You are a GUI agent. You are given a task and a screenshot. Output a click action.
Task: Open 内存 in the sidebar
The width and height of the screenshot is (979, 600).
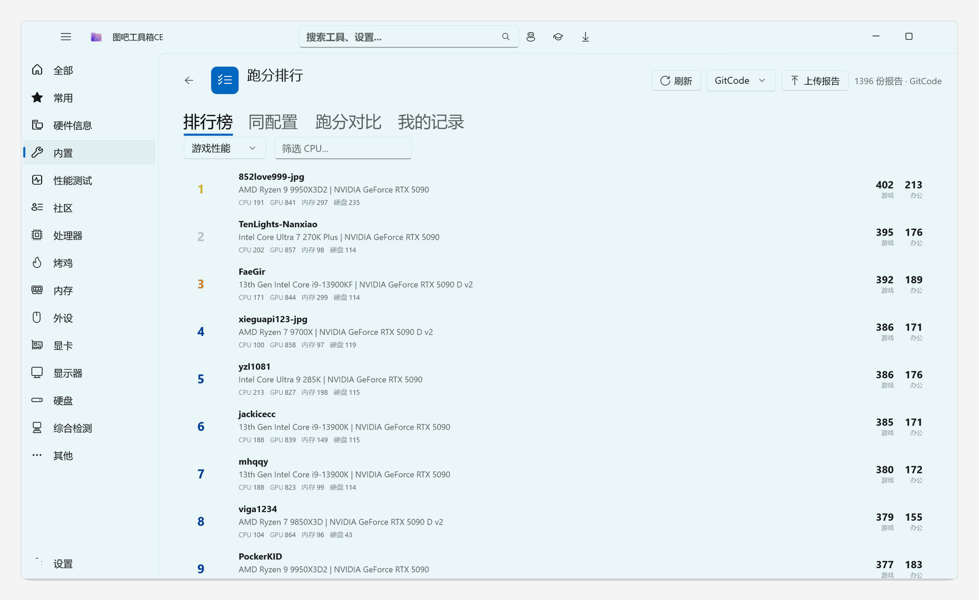click(x=89, y=291)
